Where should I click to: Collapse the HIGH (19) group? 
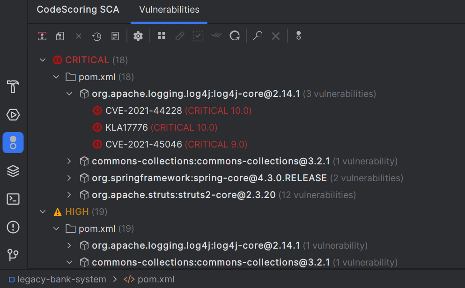click(x=43, y=212)
